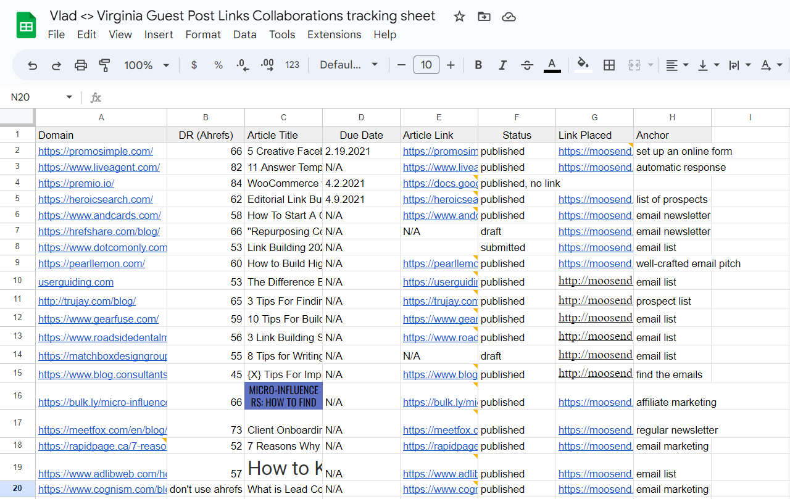Open the Help menu
Screen dimensions: 790x499
(x=385, y=35)
